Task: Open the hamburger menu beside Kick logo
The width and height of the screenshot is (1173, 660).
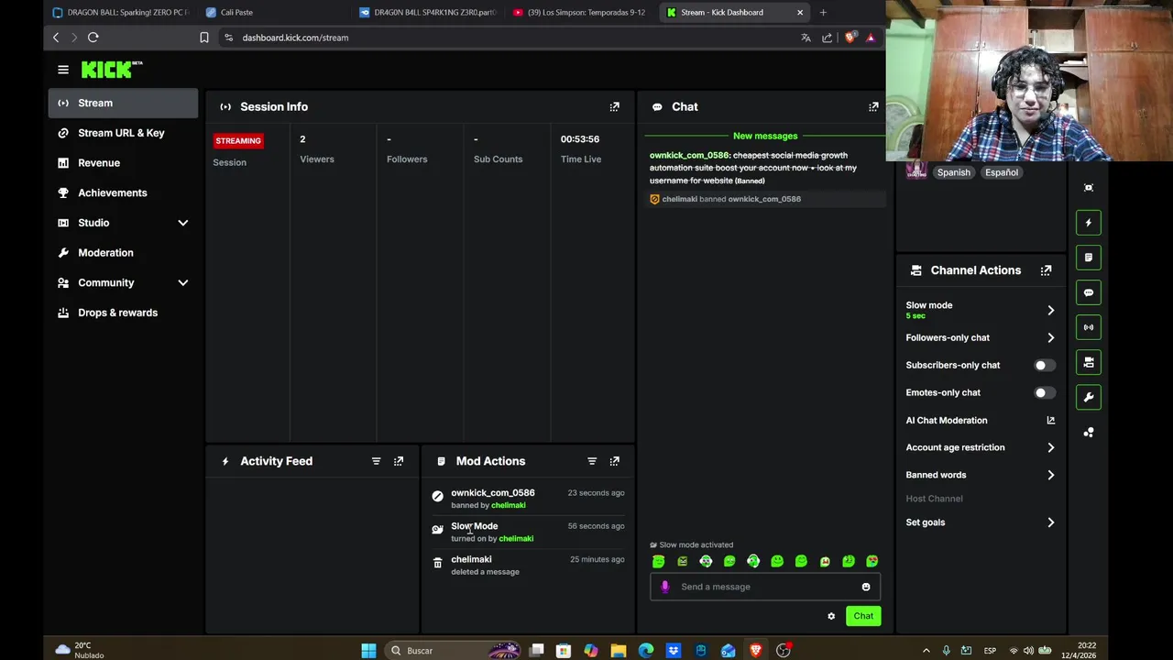Action: 63,70
